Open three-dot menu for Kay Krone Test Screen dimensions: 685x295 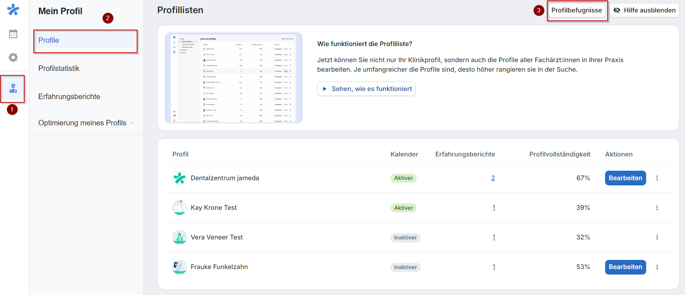pyautogui.click(x=657, y=208)
